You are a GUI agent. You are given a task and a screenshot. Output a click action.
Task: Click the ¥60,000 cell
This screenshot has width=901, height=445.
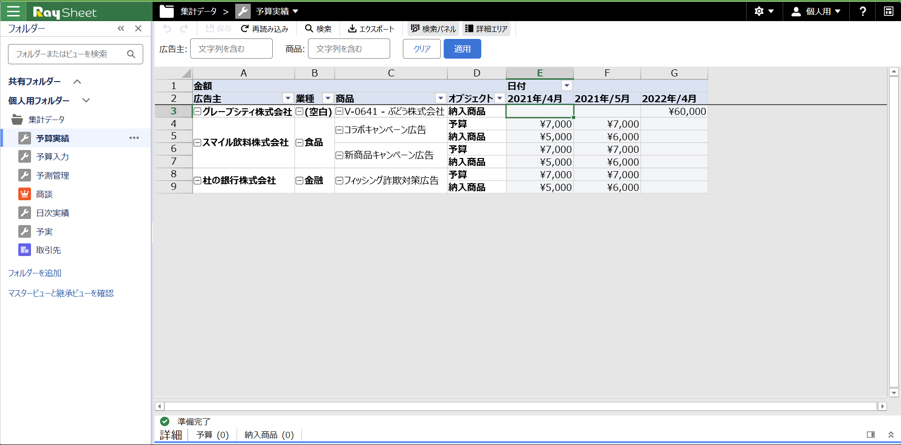coord(674,112)
